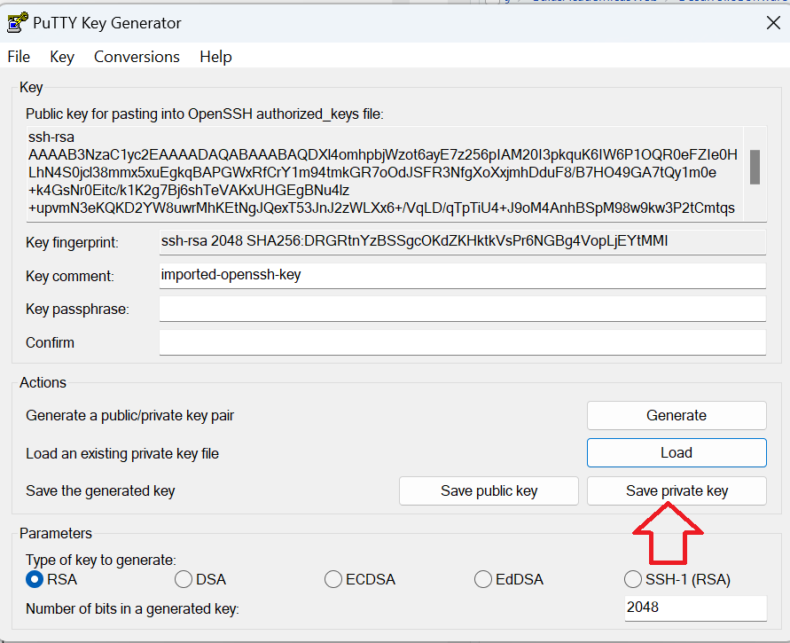Click 'Public key for pasting into OpenSSH' label
The height and width of the screenshot is (643, 790).
click(x=205, y=114)
